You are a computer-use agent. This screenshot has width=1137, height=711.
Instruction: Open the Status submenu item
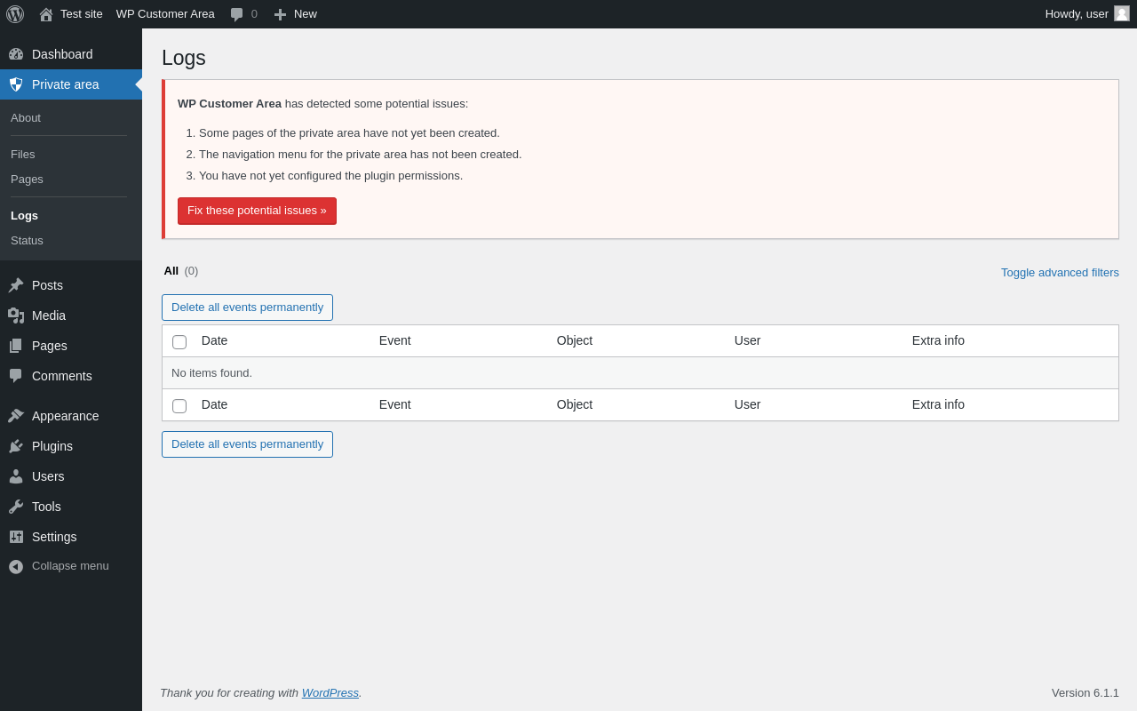click(27, 241)
